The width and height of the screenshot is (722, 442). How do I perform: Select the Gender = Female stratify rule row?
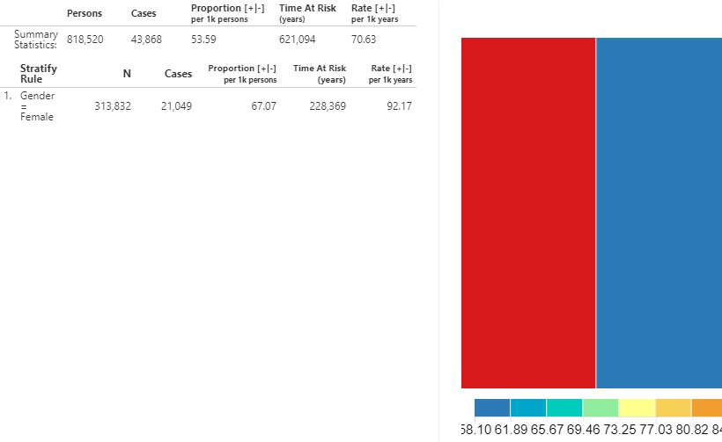click(208, 106)
